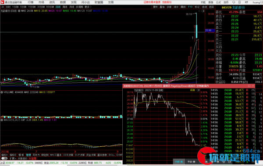The image size is (263, 166).
Task: Click the red Tongdaxin app logo icon
Action: (x=2, y=2)
